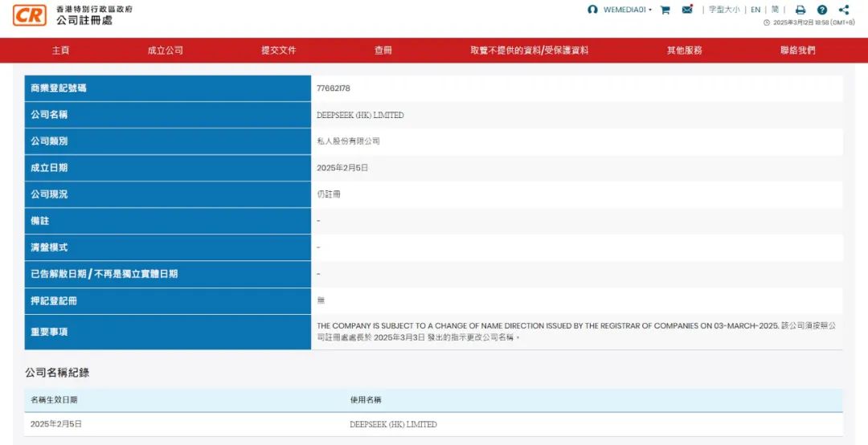
Task: Switch to Simplified Chinese 简
Action: [775, 10]
